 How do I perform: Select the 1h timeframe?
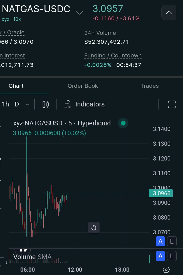point(6,104)
